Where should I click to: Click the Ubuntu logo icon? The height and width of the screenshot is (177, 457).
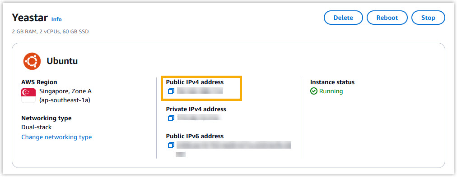click(32, 61)
